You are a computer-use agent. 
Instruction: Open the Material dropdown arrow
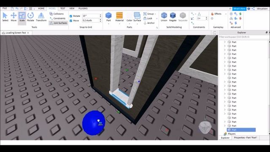(x=119, y=24)
